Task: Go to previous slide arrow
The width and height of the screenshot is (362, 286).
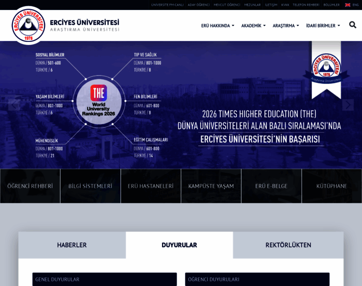Action: click(x=14, y=105)
